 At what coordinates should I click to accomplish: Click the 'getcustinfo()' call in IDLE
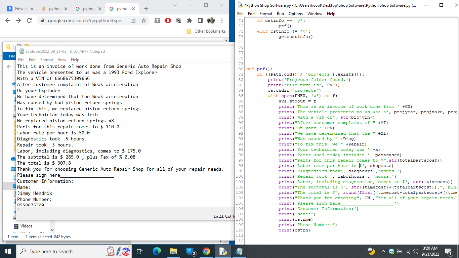(x=296, y=37)
